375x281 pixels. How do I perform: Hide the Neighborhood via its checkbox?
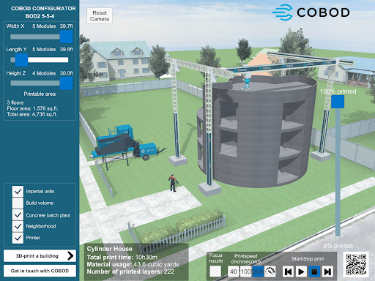click(18, 226)
